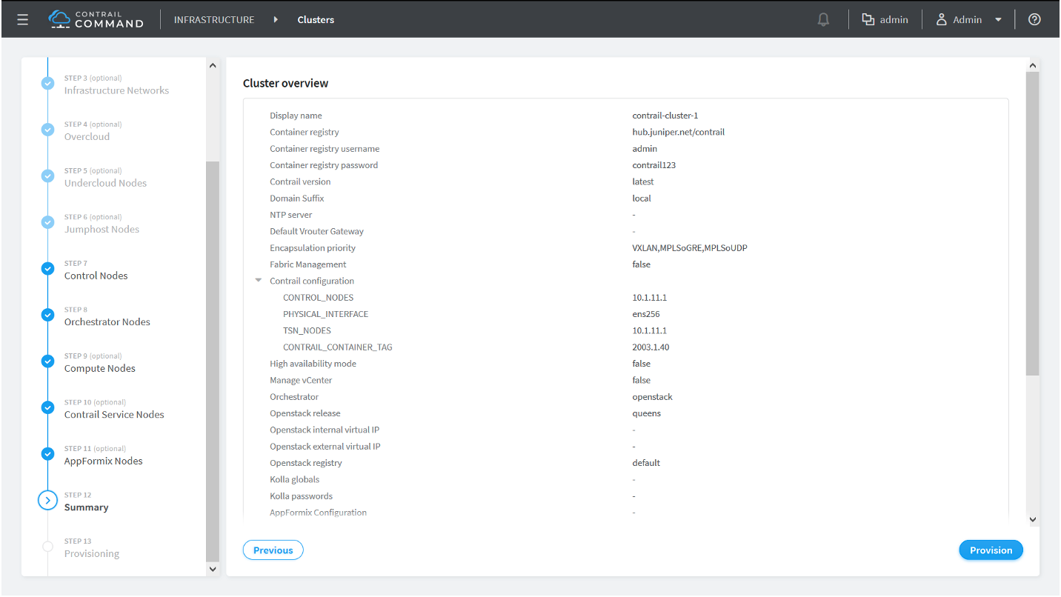Open the notifications bell
The image size is (1061, 597).
click(823, 20)
